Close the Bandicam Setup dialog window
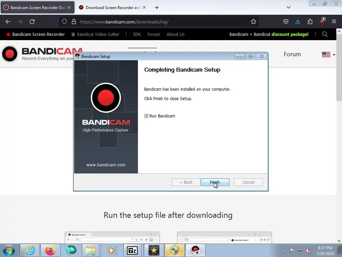The image size is (342, 257). click(x=262, y=56)
